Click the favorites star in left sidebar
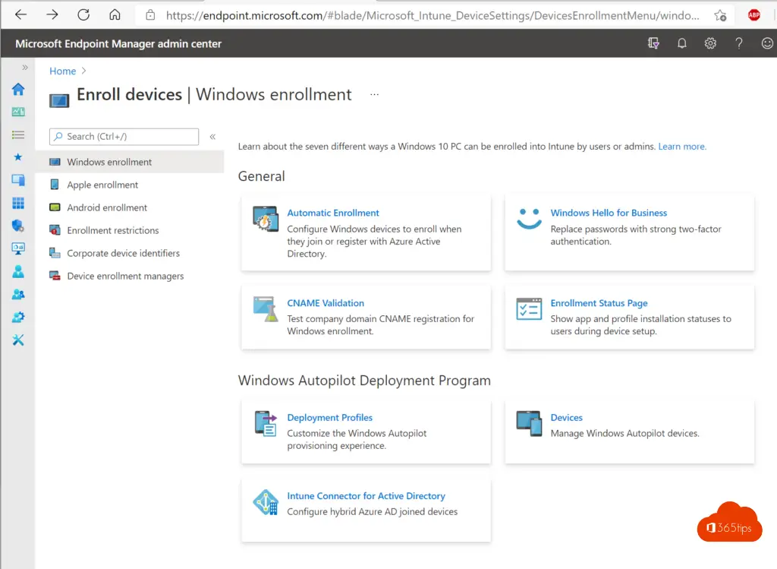The height and width of the screenshot is (569, 777). click(x=18, y=157)
